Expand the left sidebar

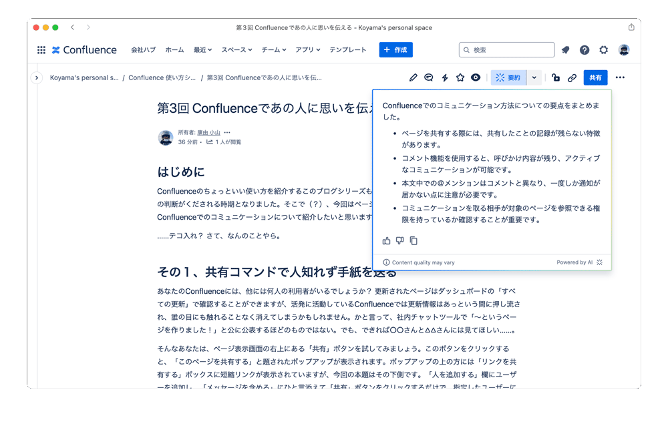coord(37,78)
